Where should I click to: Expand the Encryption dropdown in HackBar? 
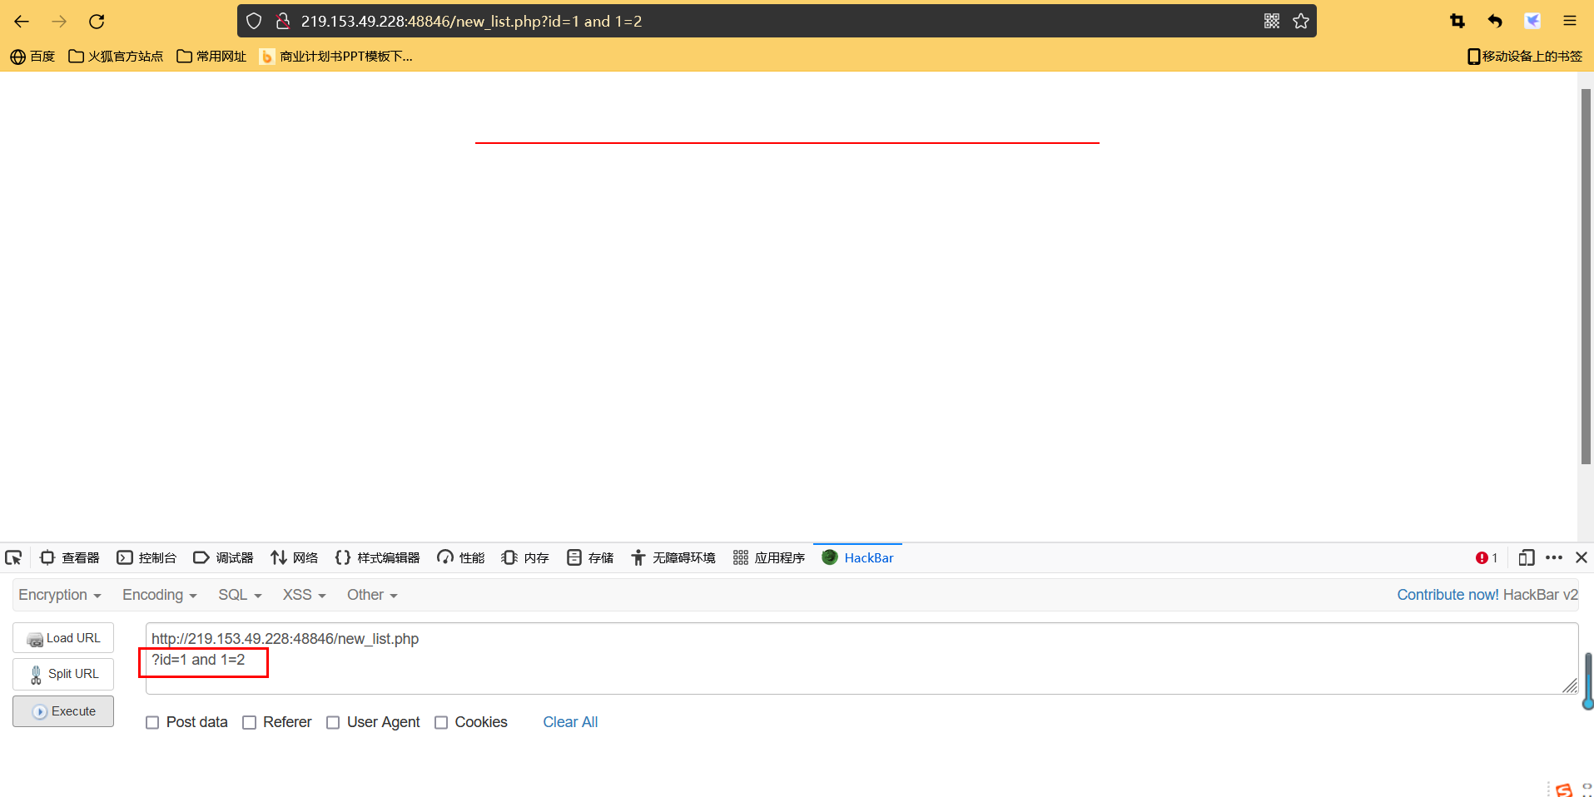point(60,595)
